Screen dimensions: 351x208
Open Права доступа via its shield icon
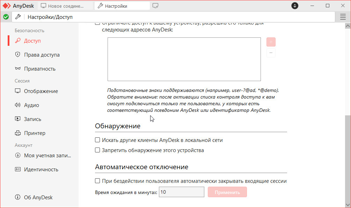pos(18,55)
